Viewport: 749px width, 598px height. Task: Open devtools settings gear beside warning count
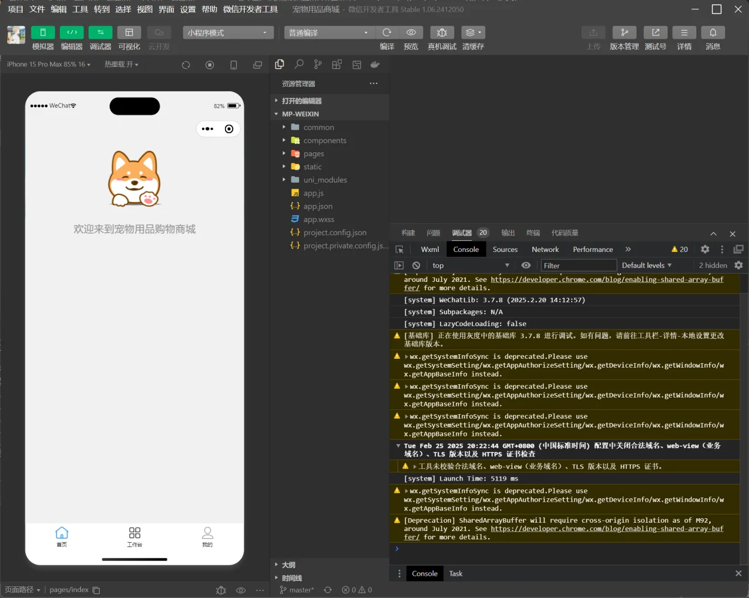tap(705, 250)
